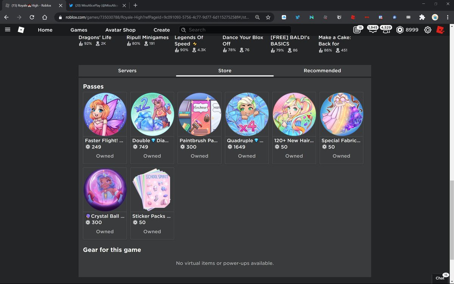Switch to the MissAlicePlay Twitter browser tab

(x=98, y=5)
